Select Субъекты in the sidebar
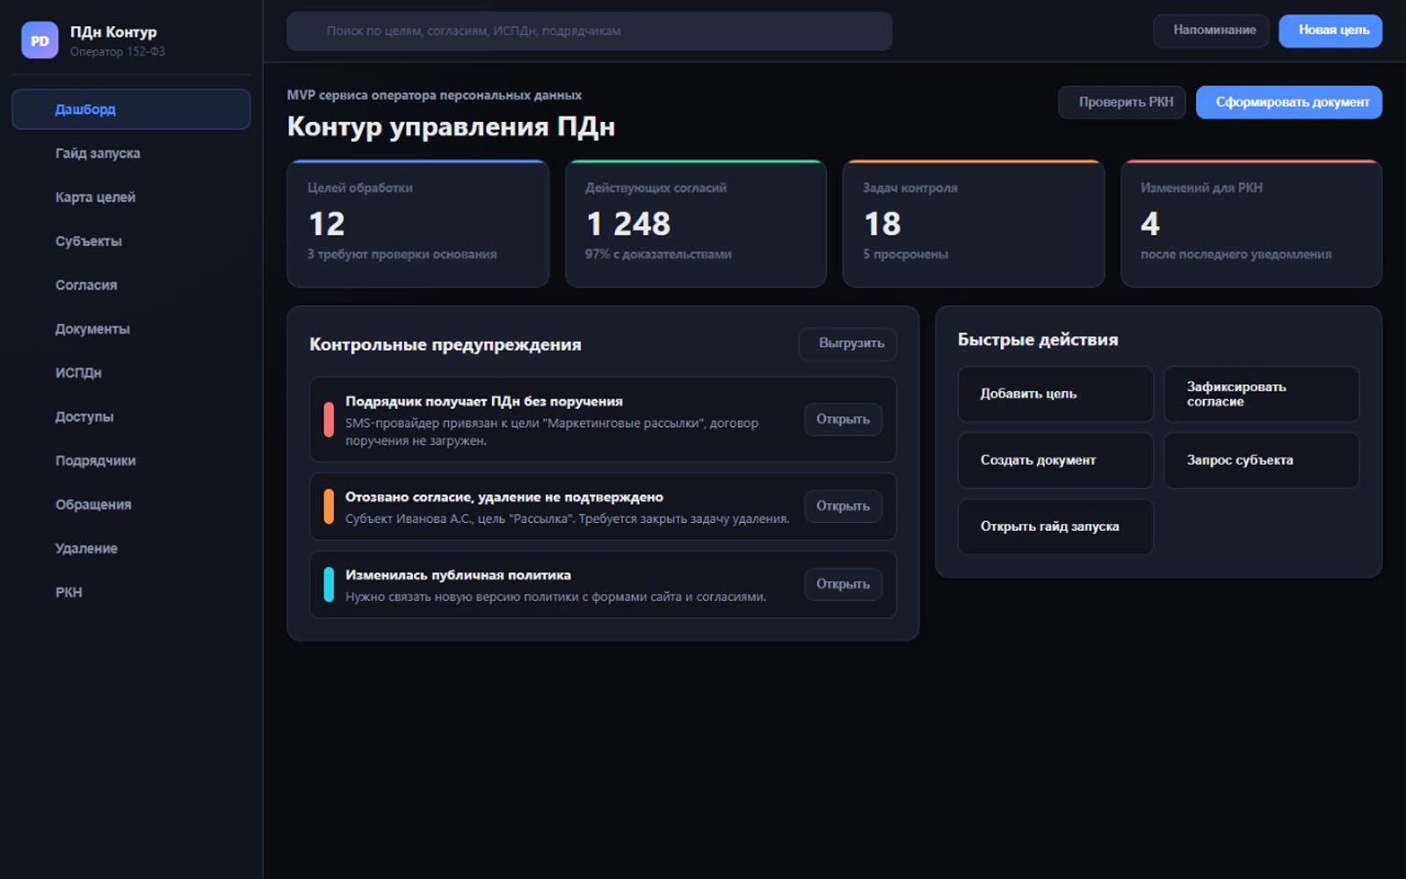 (131, 241)
